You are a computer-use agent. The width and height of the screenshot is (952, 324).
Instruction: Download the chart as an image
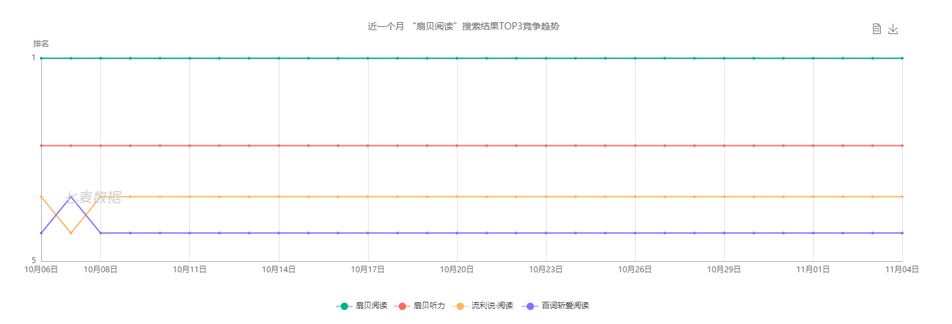tap(893, 29)
